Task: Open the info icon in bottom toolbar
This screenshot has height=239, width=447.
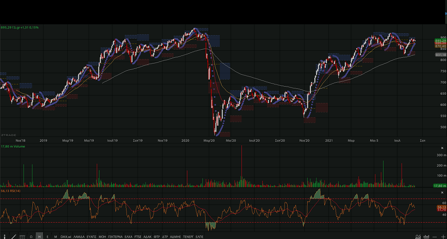Action: pyautogui.click(x=5, y=236)
